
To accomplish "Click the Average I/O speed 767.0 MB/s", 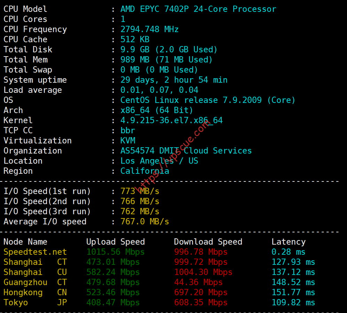I will tap(144, 222).
